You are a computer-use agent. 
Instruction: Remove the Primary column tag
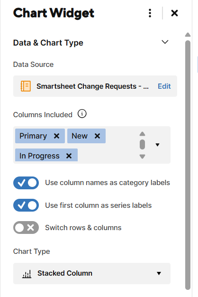pyautogui.click(x=56, y=136)
